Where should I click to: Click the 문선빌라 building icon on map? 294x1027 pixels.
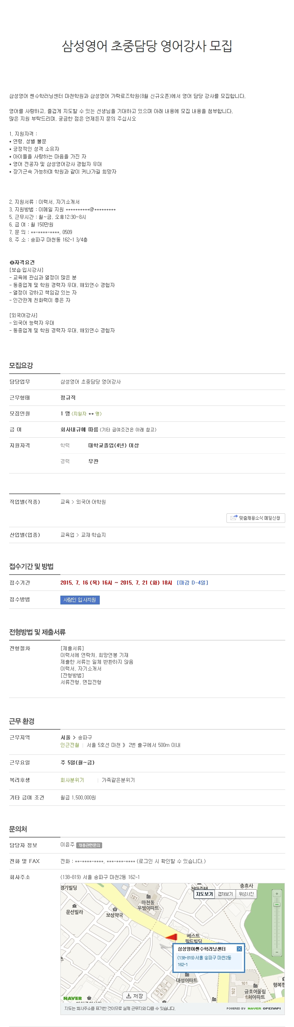click(74, 906)
